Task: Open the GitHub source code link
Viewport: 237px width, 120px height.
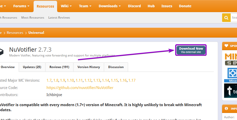Action: [80, 87]
